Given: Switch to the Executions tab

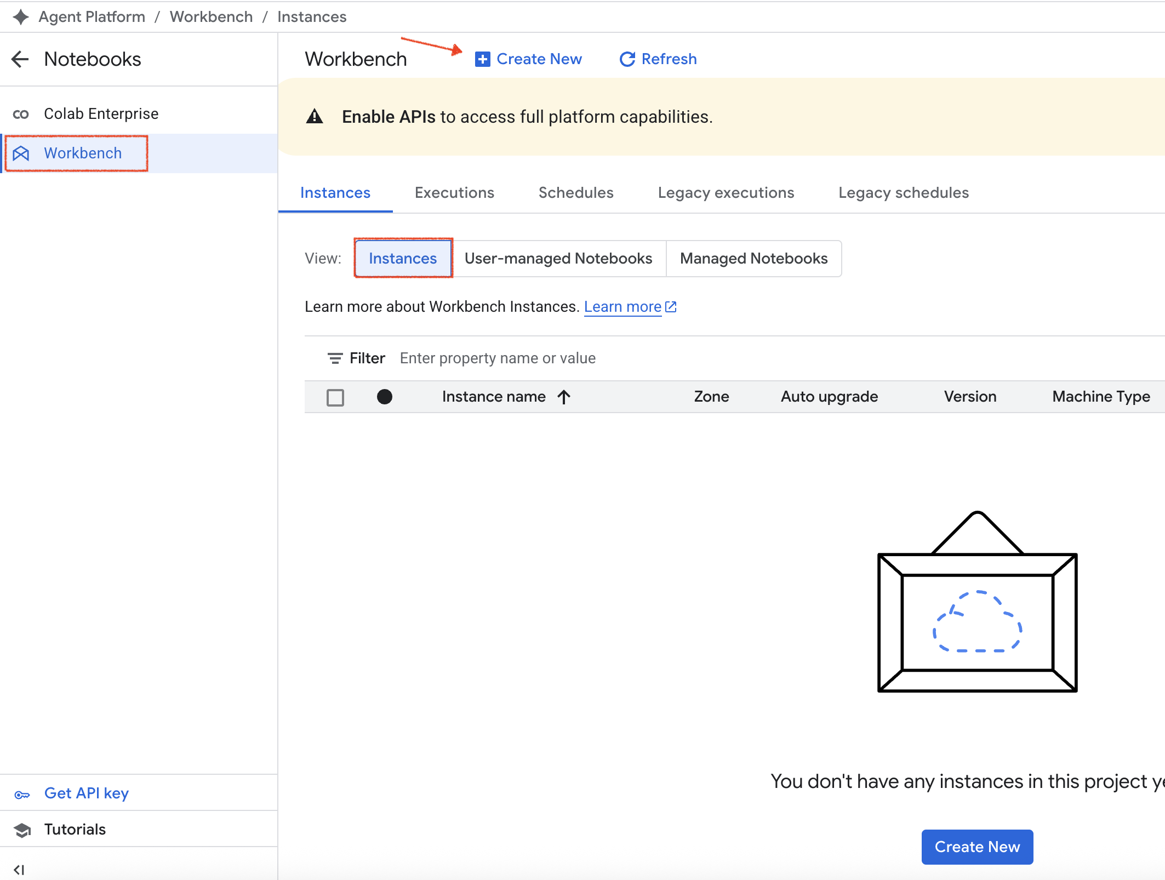Looking at the screenshot, I should (454, 193).
